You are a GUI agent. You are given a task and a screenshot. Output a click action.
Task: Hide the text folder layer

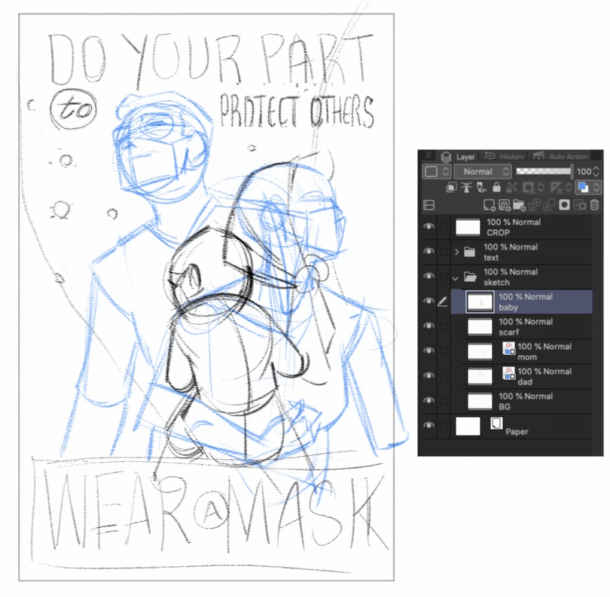pyautogui.click(x=429, y=251)
